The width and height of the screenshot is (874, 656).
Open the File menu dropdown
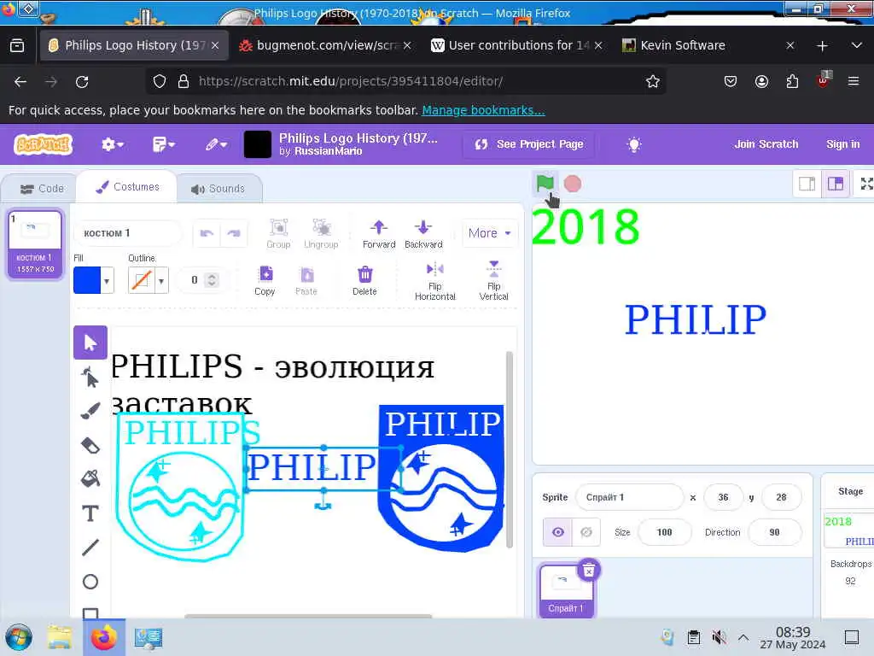(x=163, y=144)
